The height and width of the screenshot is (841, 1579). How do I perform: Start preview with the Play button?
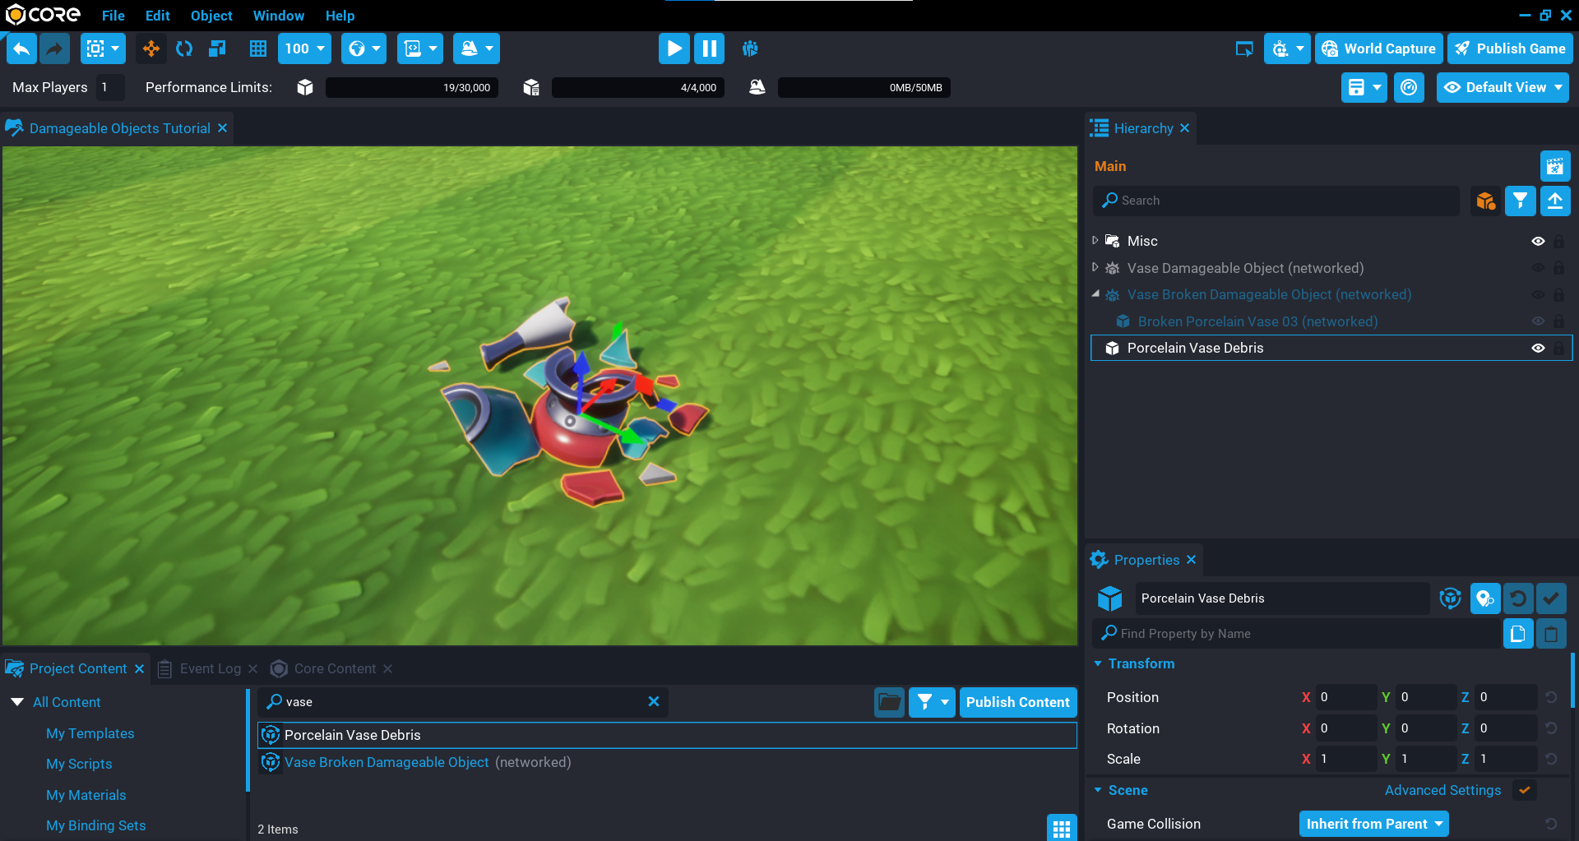674,49
